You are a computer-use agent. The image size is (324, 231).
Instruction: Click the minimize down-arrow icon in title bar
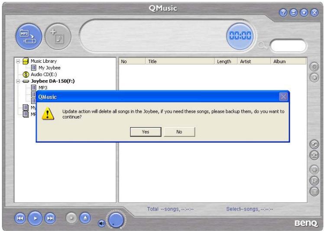pyautogui.click(x=304, y=13)
